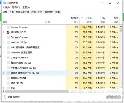Select the 桌面窗口管理器 row name
This screenshot has height=103, width=124.
point(18,78)
